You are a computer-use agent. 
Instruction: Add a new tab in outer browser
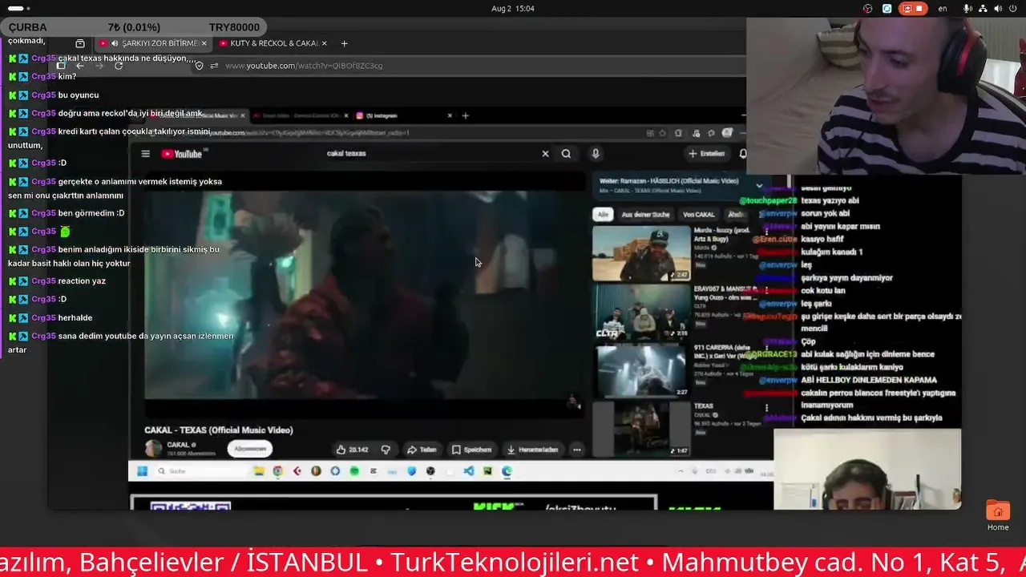(x=344, y=43)
